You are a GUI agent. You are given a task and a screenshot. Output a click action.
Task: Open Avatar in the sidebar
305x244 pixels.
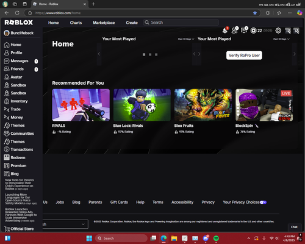(16, 77)
